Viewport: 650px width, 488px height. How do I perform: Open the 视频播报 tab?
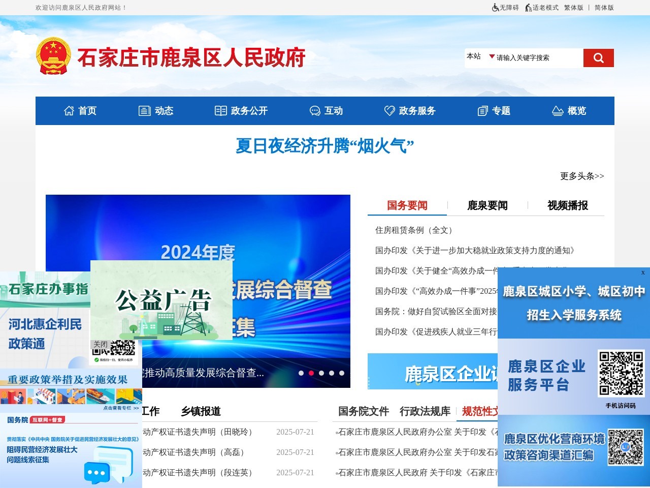click(x=567, y=205)
